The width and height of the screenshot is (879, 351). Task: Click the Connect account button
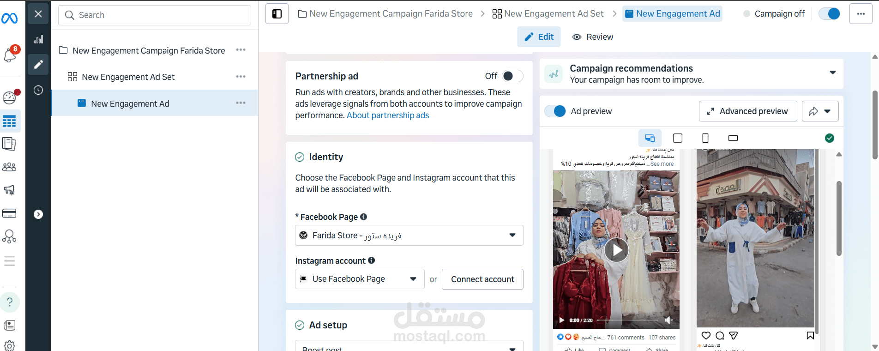(482, 279)
